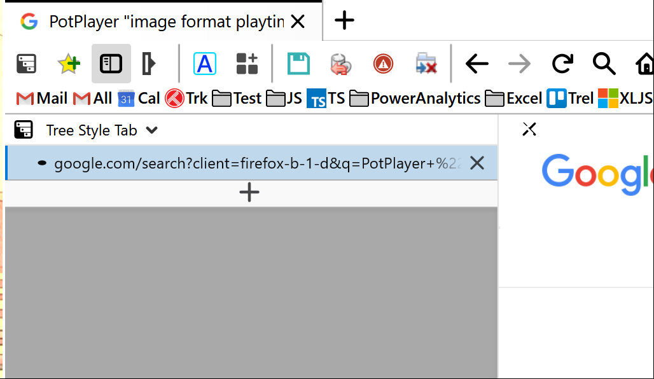This screenshot has width=654, height=379.
Task: Go forward with the right arrow
Action: coord(519,64)
